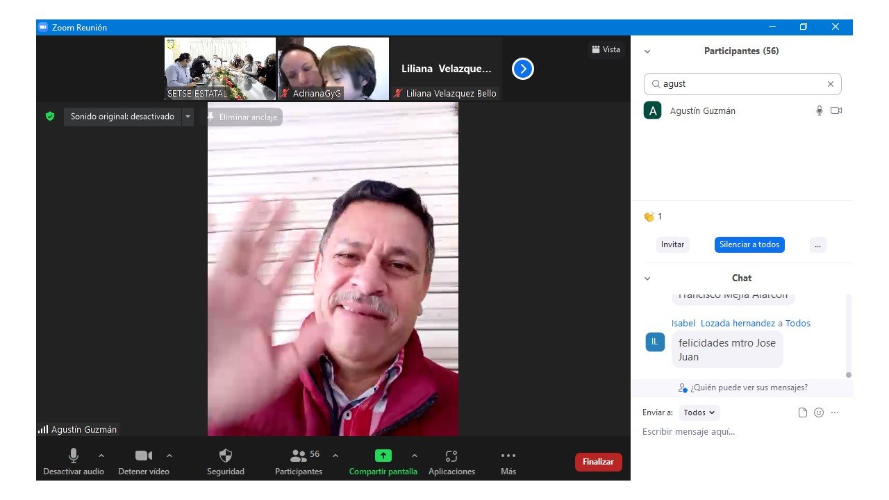
Task: Open the Participantes panel icon
Action: pos(299,456)
